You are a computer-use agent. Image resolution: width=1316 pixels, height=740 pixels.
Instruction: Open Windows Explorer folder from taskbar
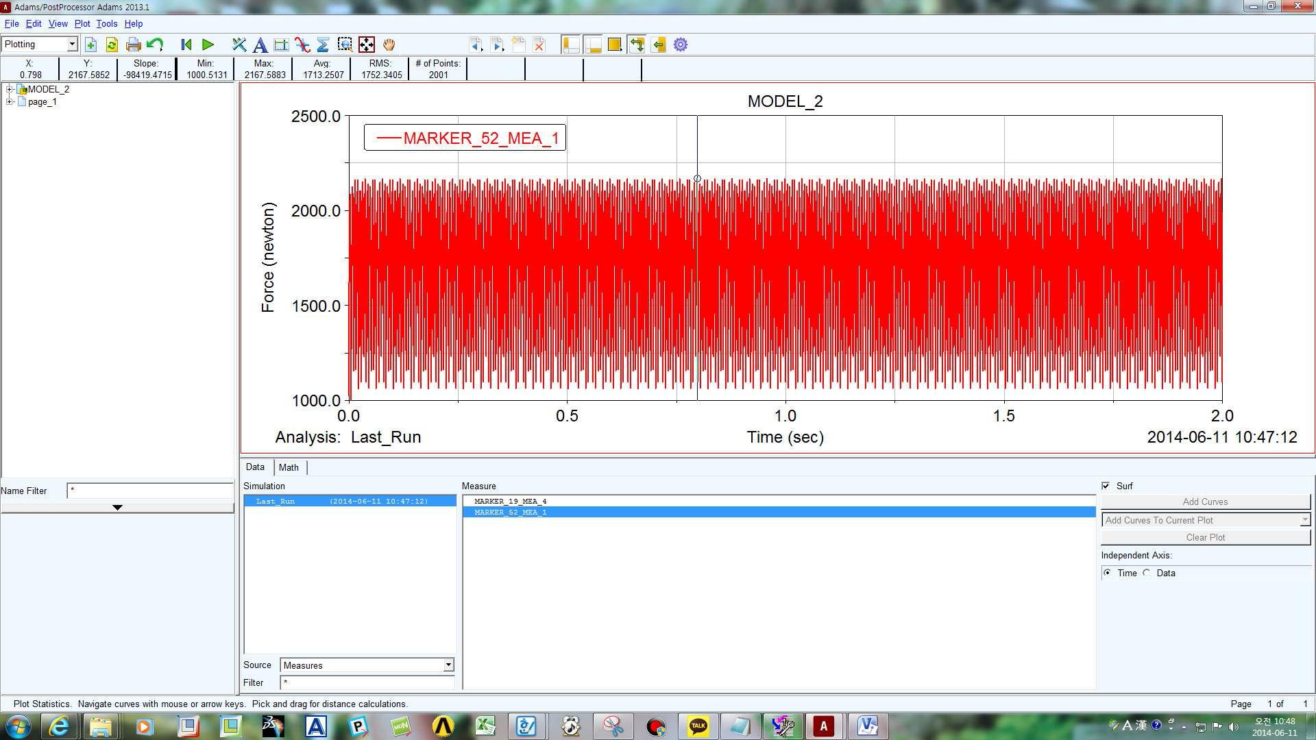click(101, 726)
